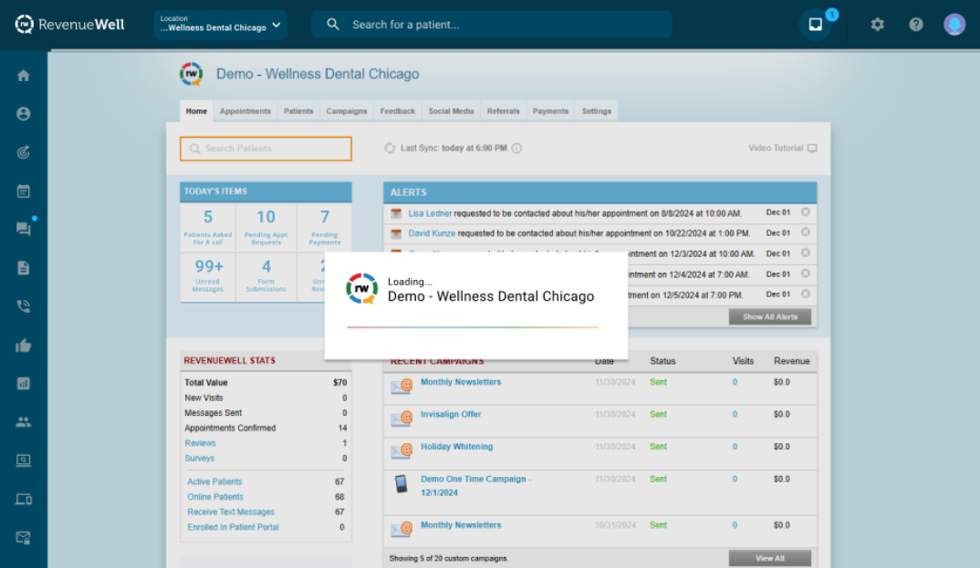Open the Home icon in the sidebar
980x568 pixels.
pyautogui.click(x=23, y=76)
